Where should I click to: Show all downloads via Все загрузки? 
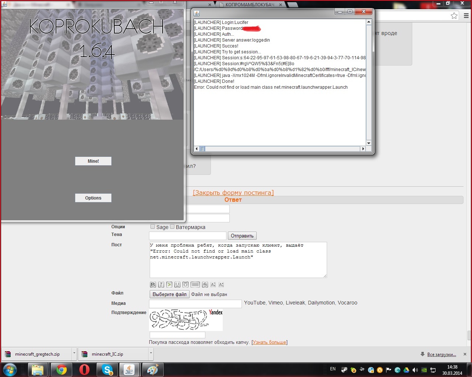pos(442,355)
